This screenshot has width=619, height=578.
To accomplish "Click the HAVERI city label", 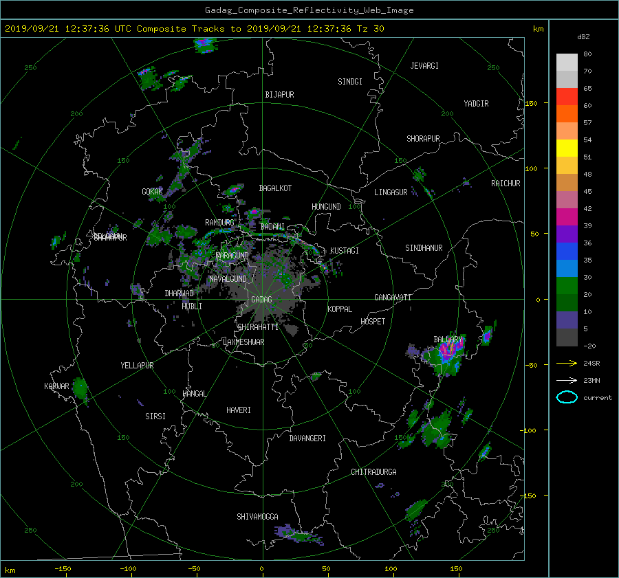I will click(239, 410).
